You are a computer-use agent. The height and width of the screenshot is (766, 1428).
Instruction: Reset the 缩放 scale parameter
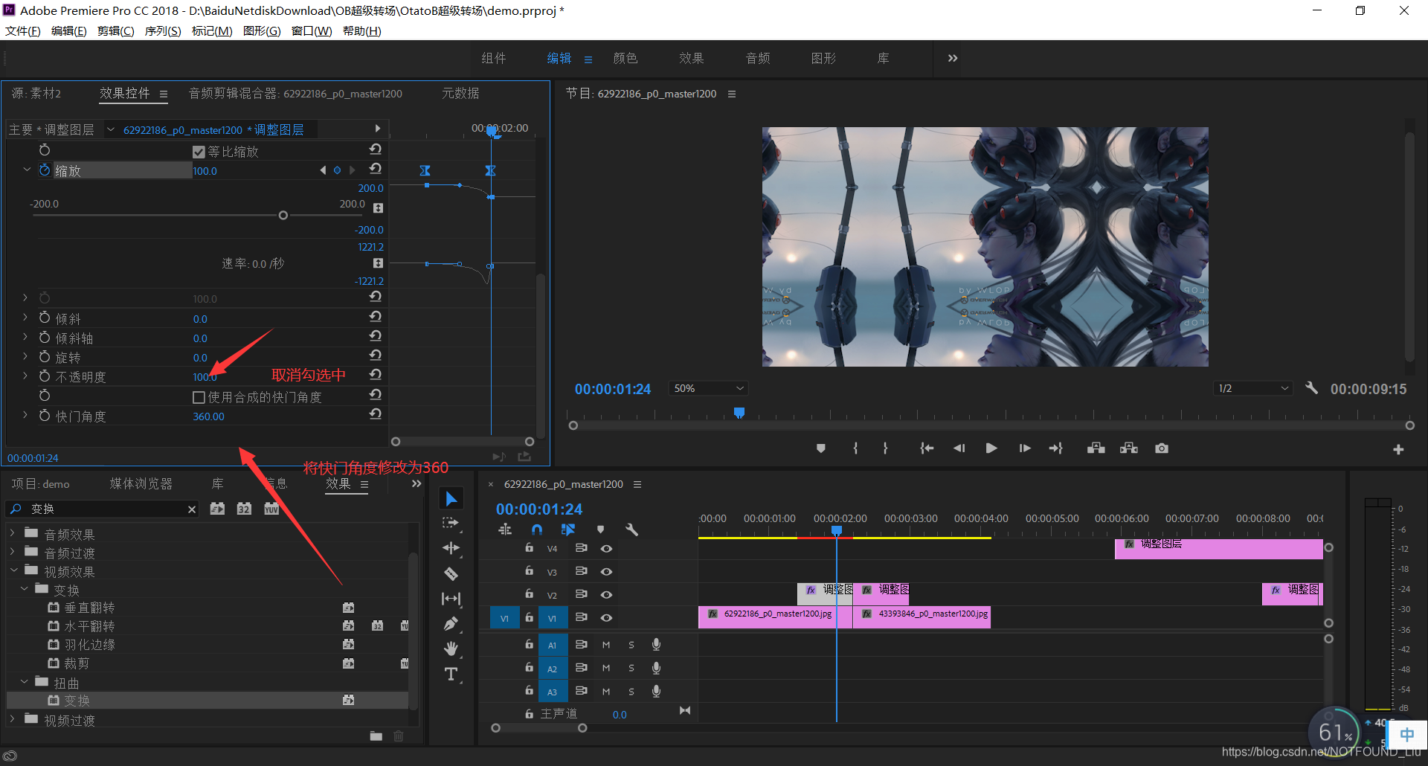click(376, 169)
